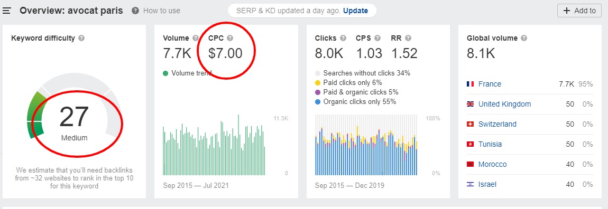Click the CPS help question-mark icon
The image size is (608, 209).
pos(377,39)
